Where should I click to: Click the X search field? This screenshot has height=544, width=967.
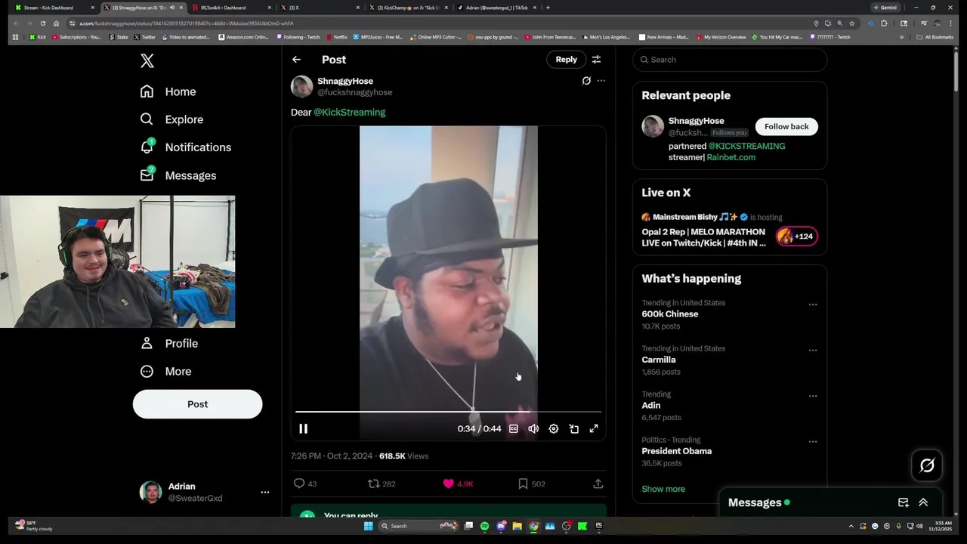point(730,60)
